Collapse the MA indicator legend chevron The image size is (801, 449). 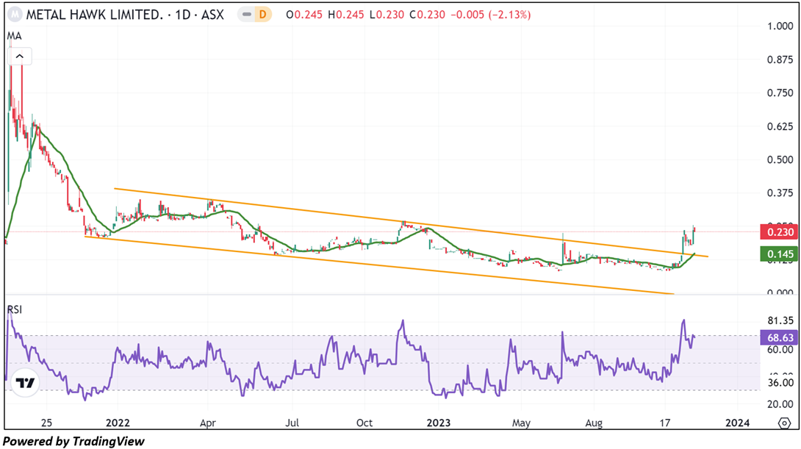tap(20, 56)
